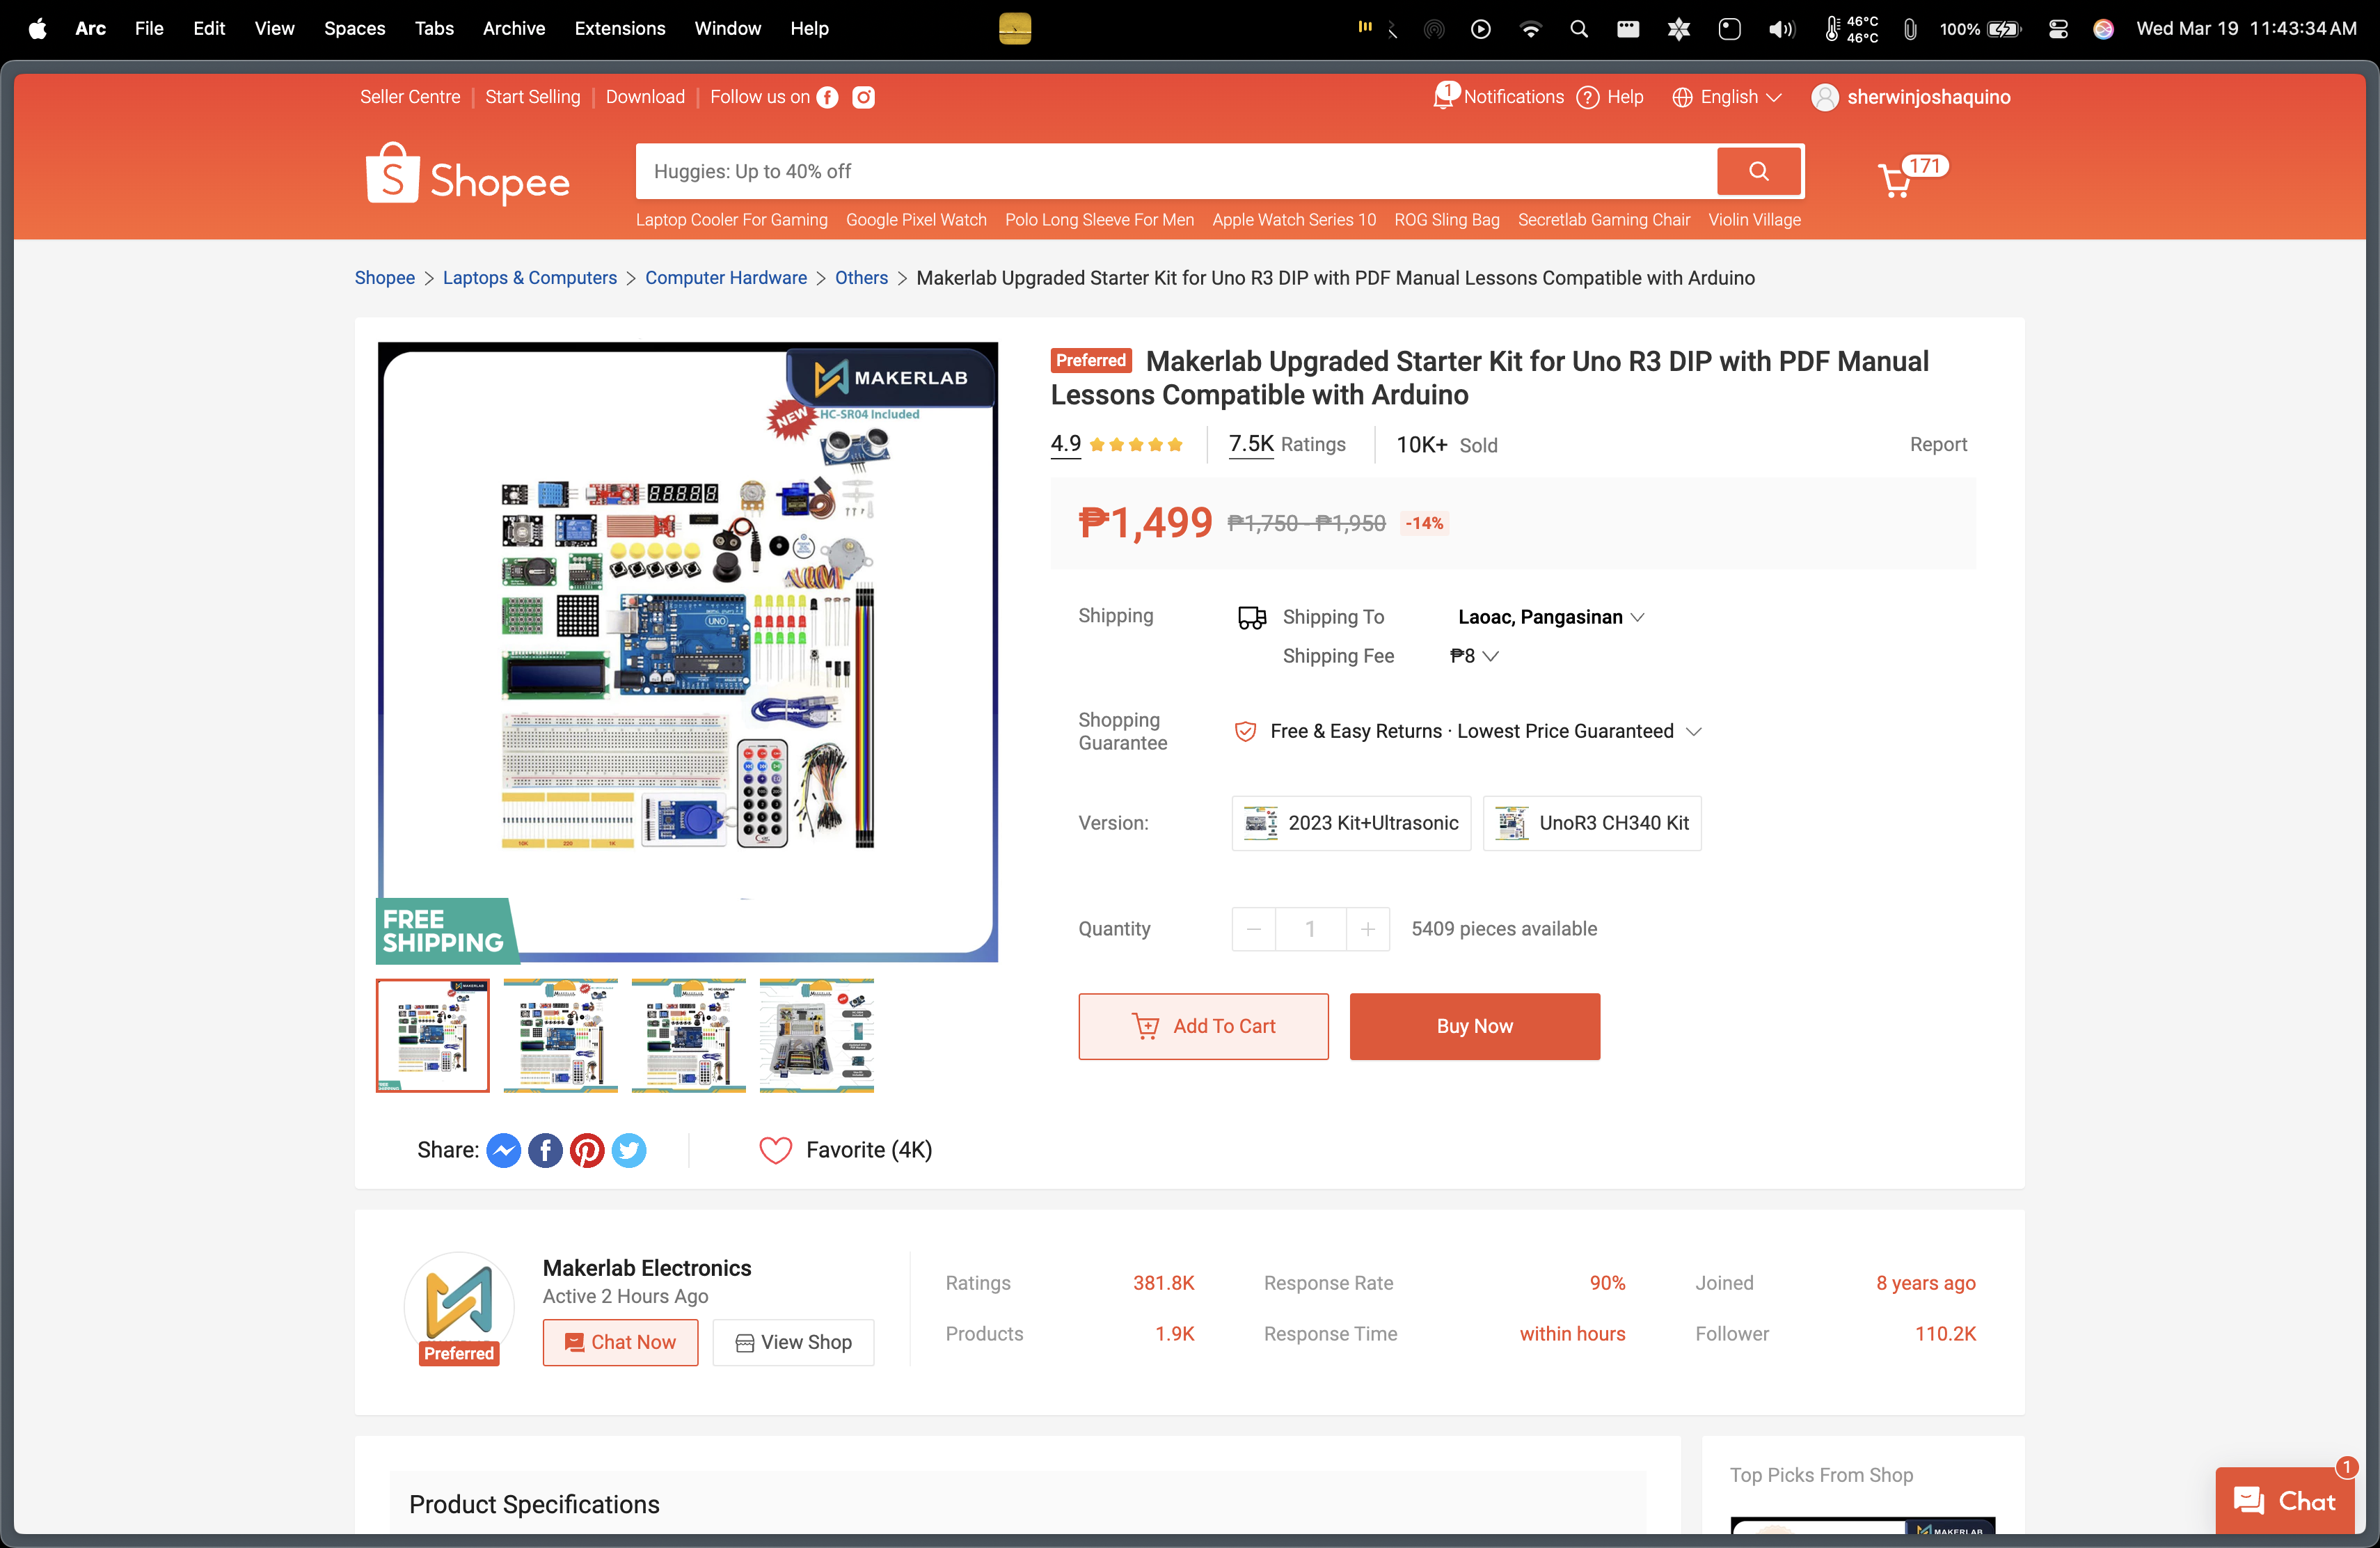
Task: Click the Siri icon in menu bar
Action: tap(2103, 29)
